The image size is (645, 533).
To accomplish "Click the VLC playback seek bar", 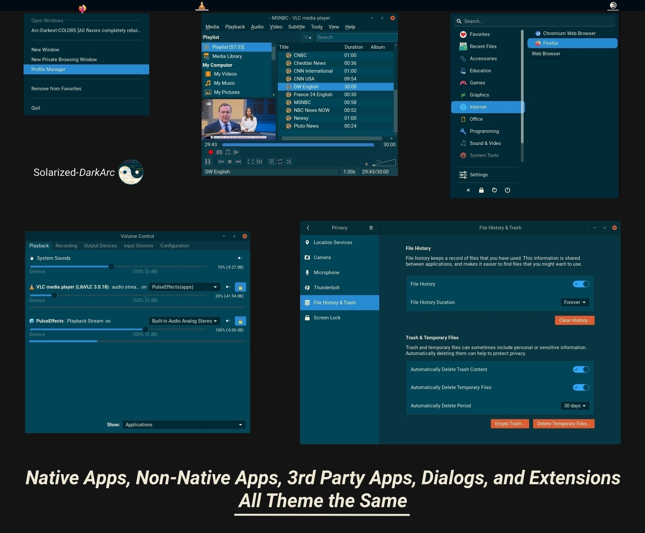I will pos(299,145).
